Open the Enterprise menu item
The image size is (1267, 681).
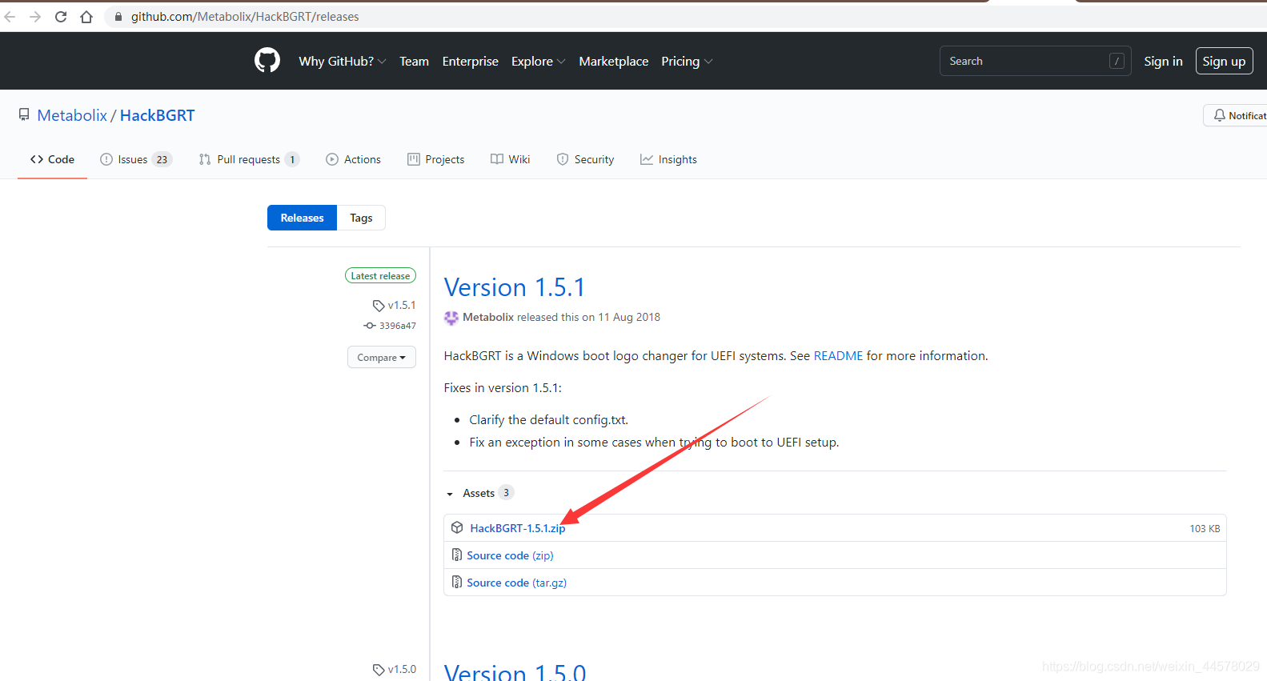click(471, 61)
